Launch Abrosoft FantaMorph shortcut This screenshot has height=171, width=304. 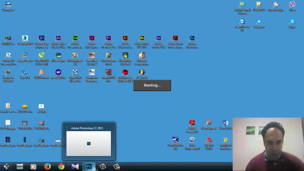coord(142,59)
